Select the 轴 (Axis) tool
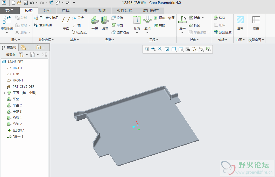Screen dimensions: 275x177 [x=77, y=25]
